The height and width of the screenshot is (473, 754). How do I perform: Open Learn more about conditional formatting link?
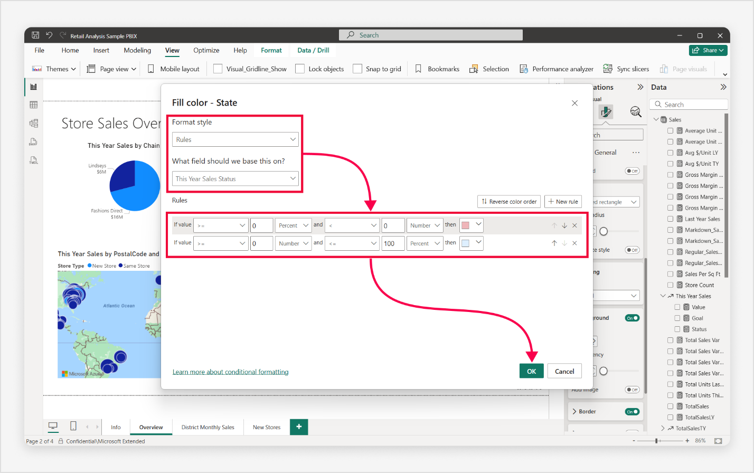point(230,372)
